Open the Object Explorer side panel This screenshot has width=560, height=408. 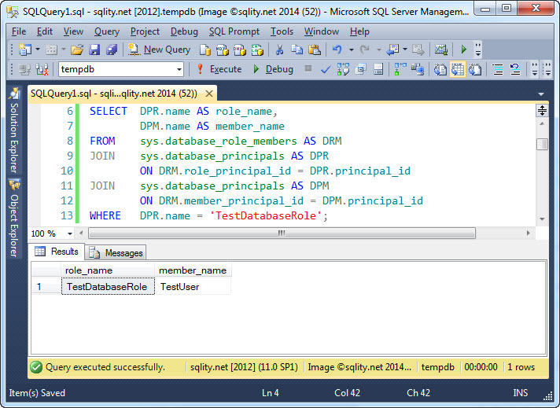14,218
